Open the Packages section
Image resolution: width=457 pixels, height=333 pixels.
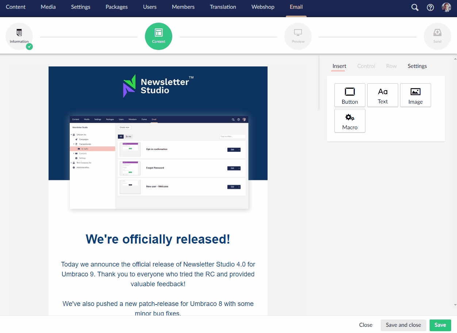coord(116,7)
